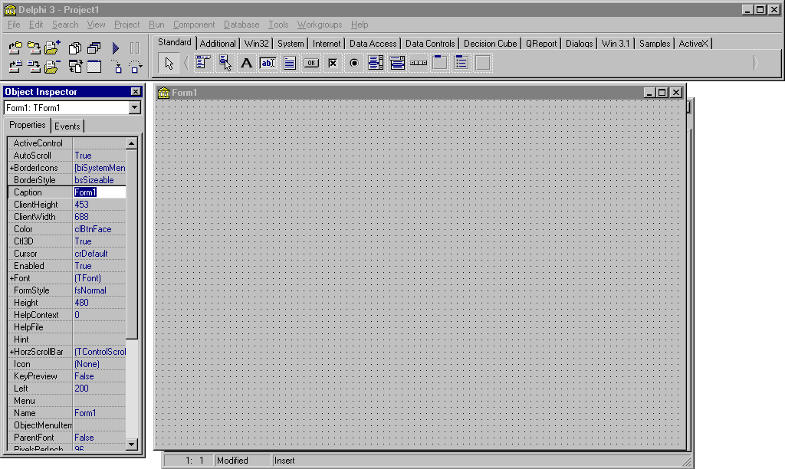785x469 pixels.
Task: Select the PopupMenu component
Action: [225, 63]
